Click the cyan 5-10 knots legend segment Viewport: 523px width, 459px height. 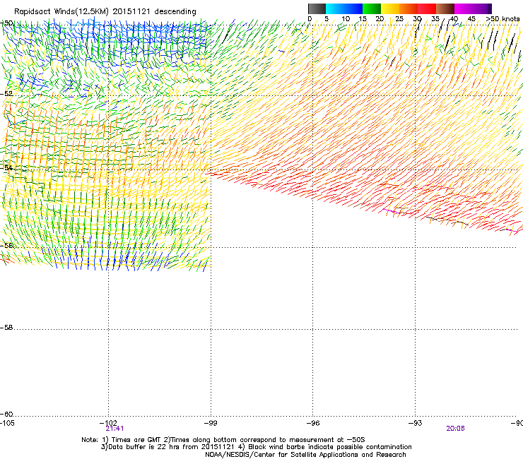click(x=335, y=8)
